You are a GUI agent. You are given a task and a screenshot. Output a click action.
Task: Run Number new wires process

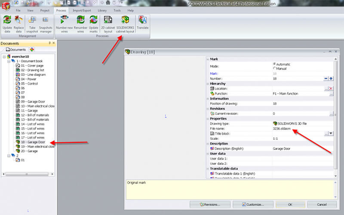point(64,24)
